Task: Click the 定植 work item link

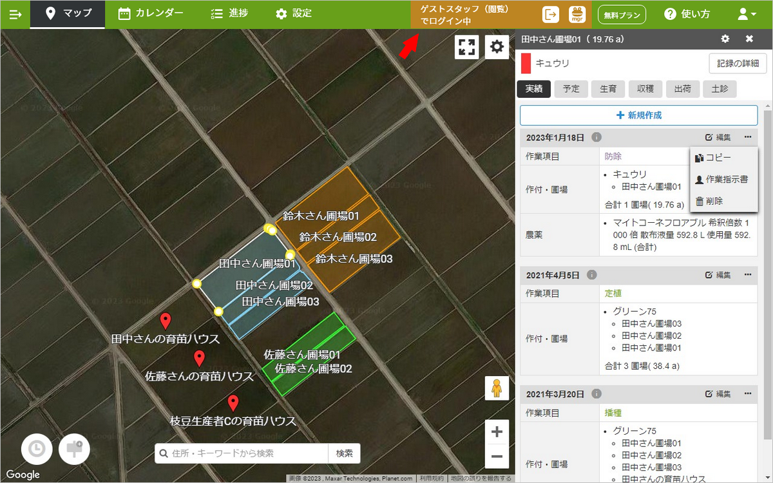Action: [x=613, y=293]
